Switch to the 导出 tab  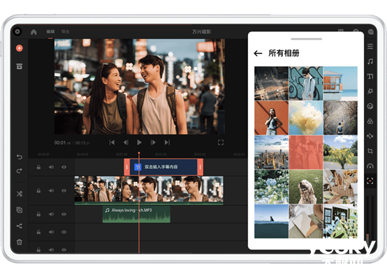(x=65, y=31)
